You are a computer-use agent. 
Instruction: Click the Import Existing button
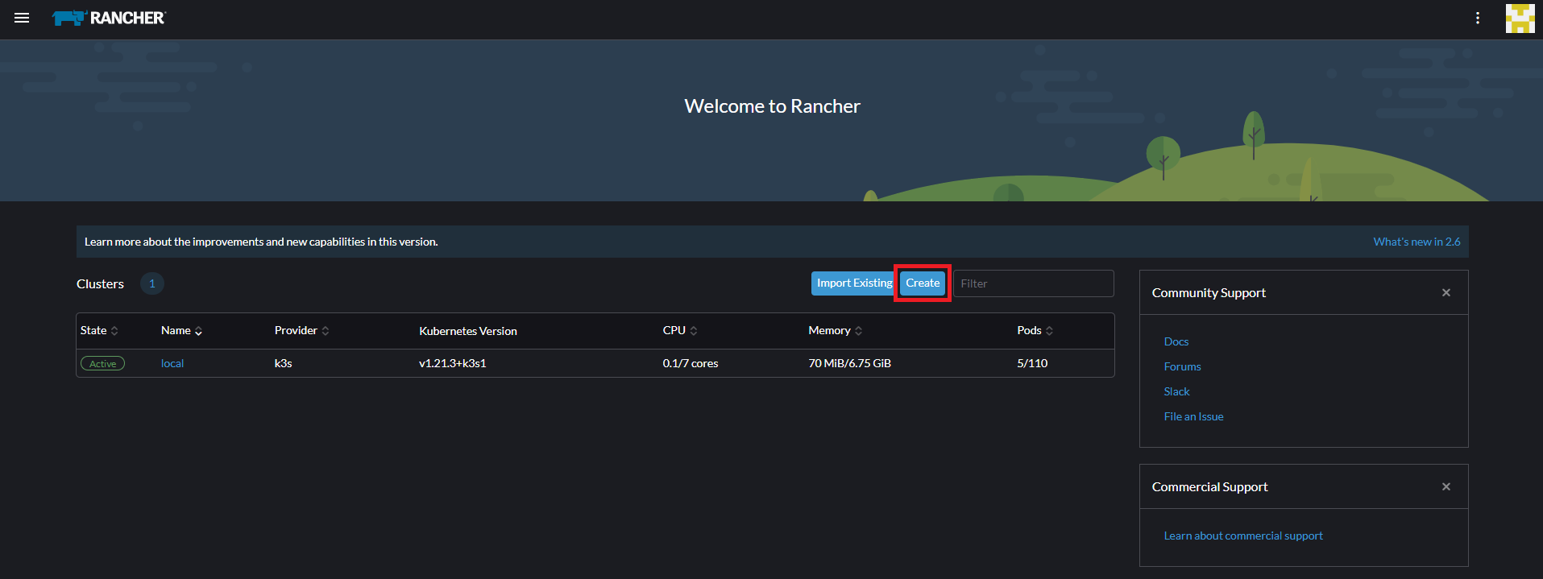(x=854, y=283)
